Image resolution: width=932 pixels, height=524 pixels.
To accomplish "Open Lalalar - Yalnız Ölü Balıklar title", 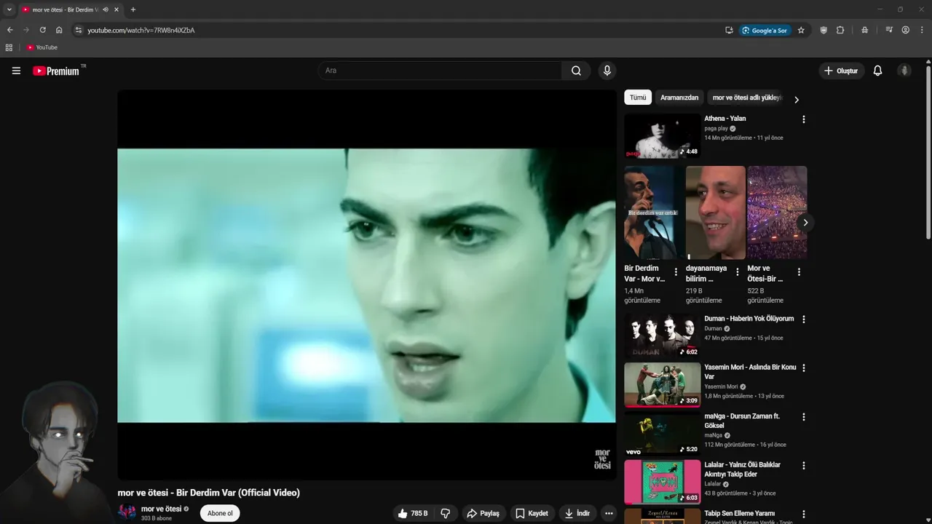I will [742, 469].
